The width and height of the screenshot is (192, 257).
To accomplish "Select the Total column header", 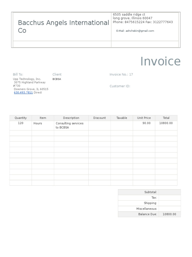I will [166, 118].
